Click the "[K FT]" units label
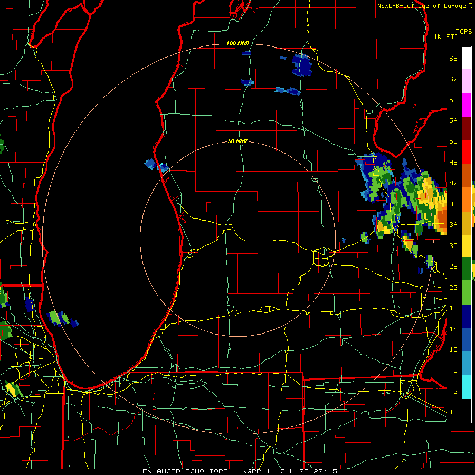The height and width of the screenshot is (475, 475). click(x=446, y=36)
